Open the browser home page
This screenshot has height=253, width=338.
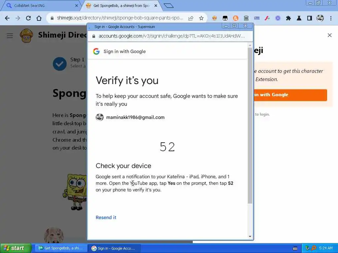click(x=39, y=18)
